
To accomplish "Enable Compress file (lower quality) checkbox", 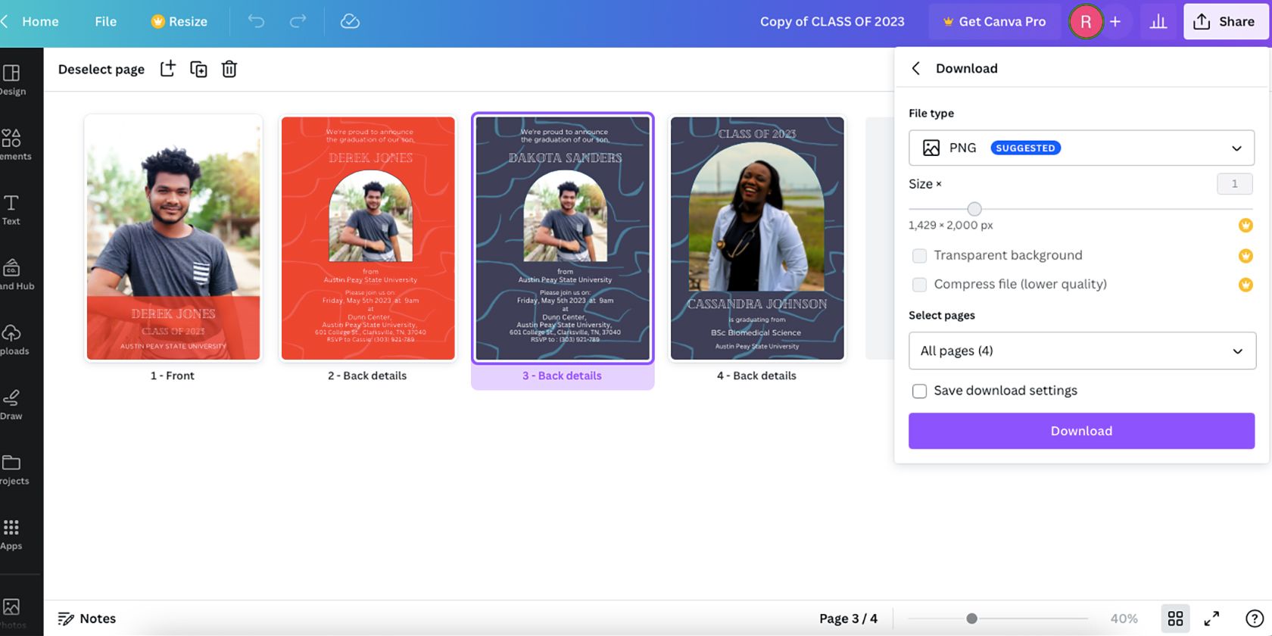I will (919, 285).
